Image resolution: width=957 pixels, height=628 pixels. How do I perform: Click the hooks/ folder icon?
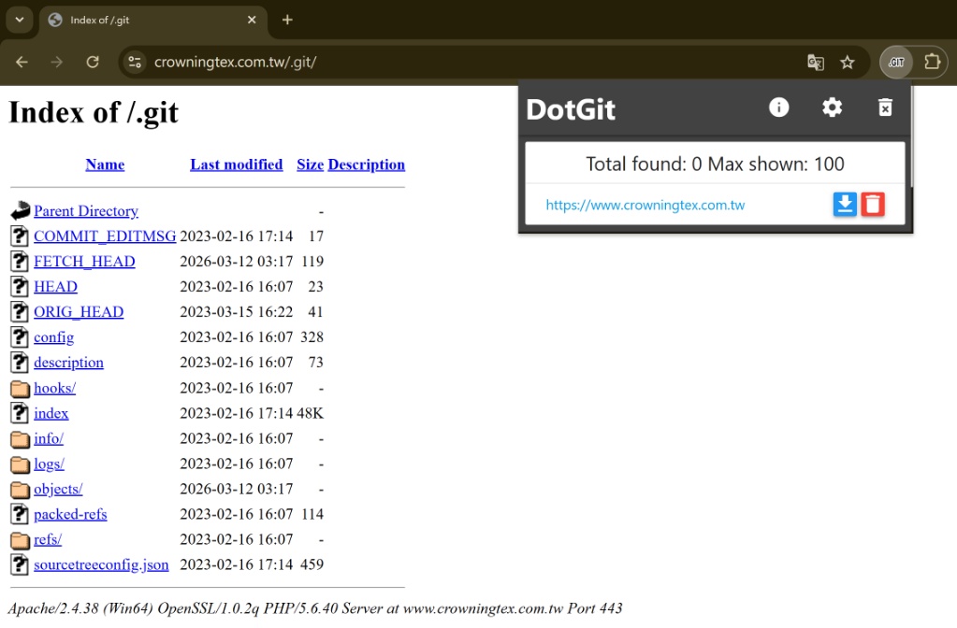(20, 389)
